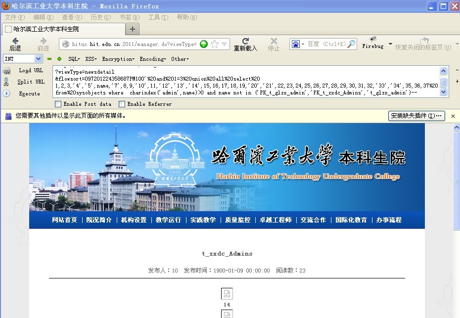The image size is (460, 318).
Task: Enable Referrer checkbox
Action: point(122,104)
